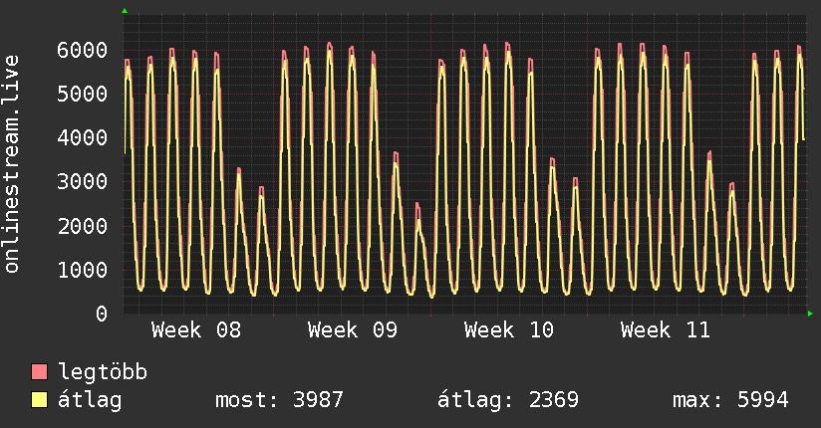821x428 pixels.
Task: Click the Week 09 axis label
Action: [x=353, y=330]
